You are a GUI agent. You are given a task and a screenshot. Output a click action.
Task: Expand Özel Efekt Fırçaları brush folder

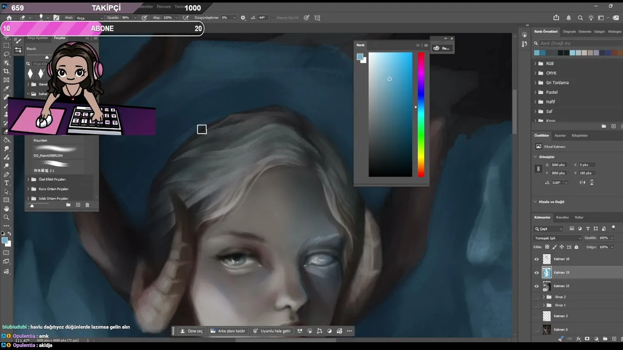coord(28,179)
